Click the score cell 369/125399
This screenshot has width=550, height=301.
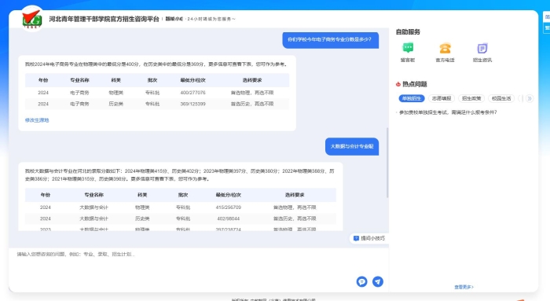[193, 104]
